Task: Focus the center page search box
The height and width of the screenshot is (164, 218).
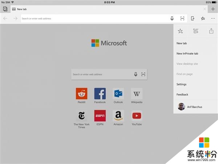Action: [x=109, y=74]
